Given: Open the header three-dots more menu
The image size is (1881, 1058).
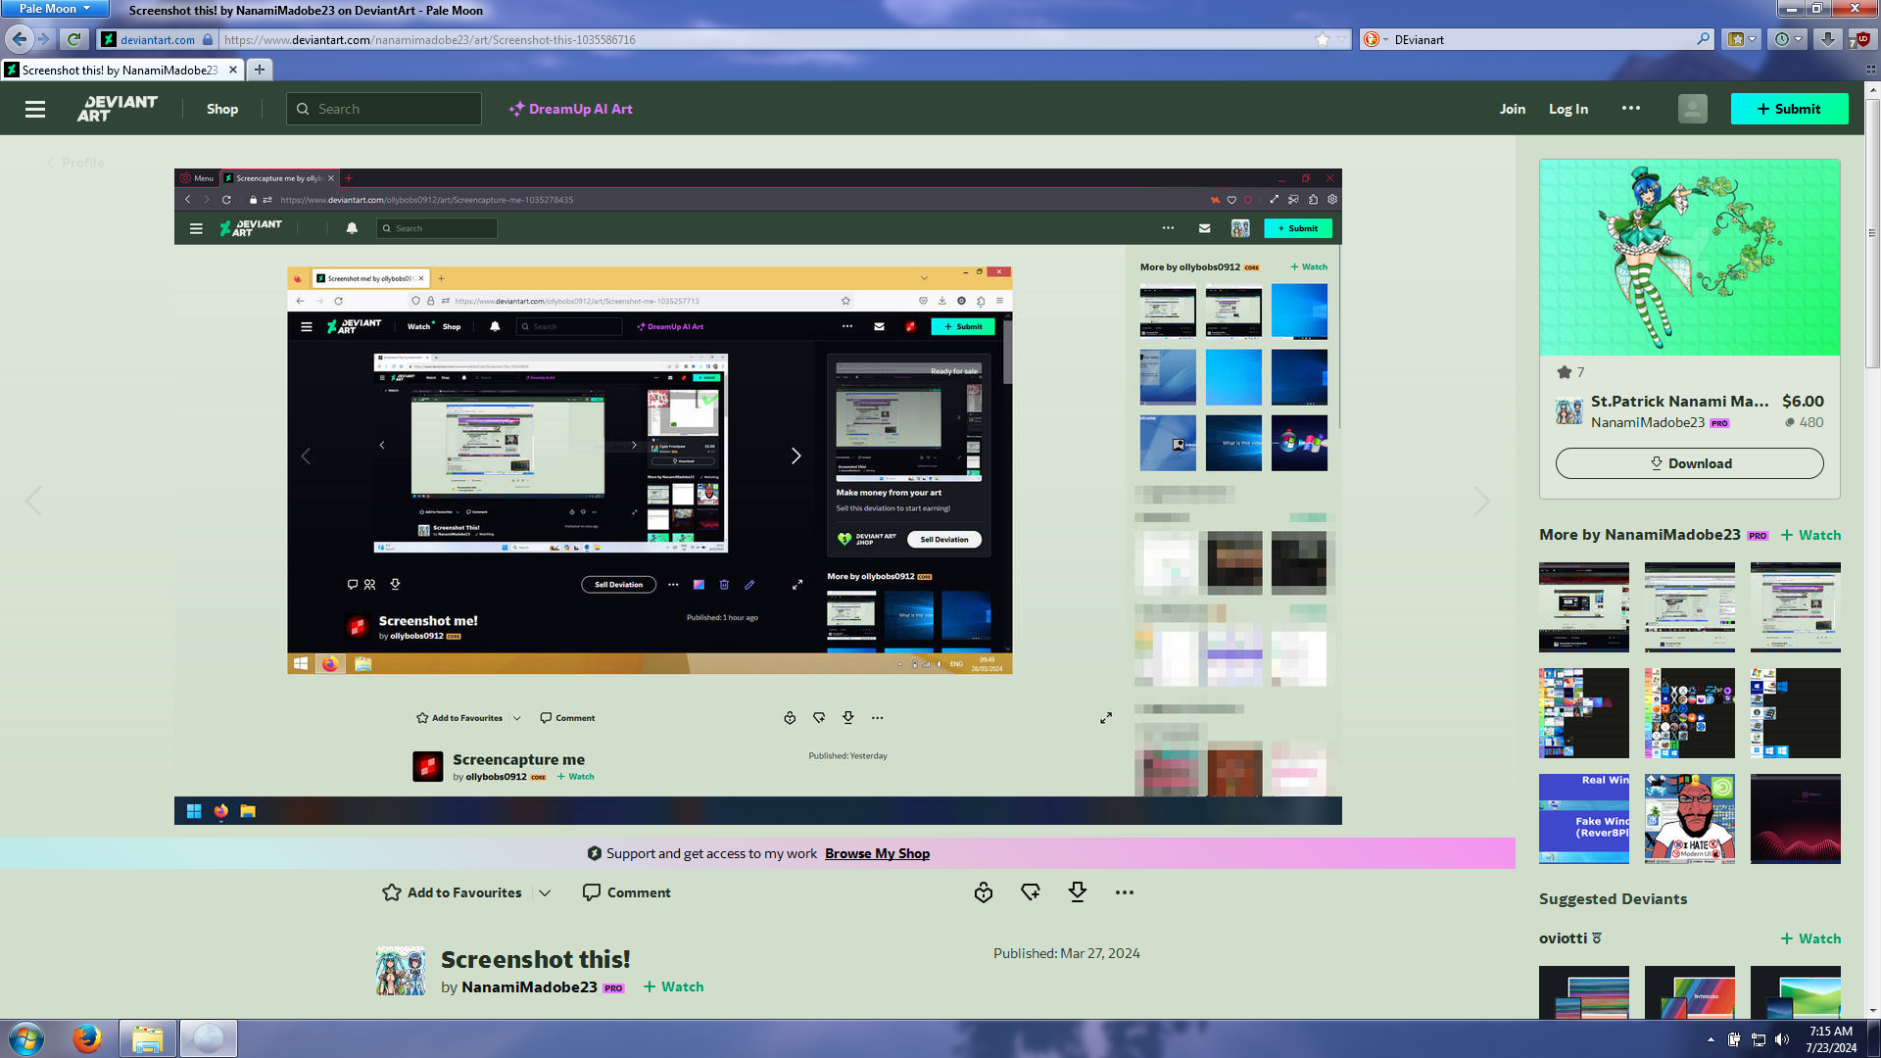Looking at the screenshot, I should [x=1631, y=108].
